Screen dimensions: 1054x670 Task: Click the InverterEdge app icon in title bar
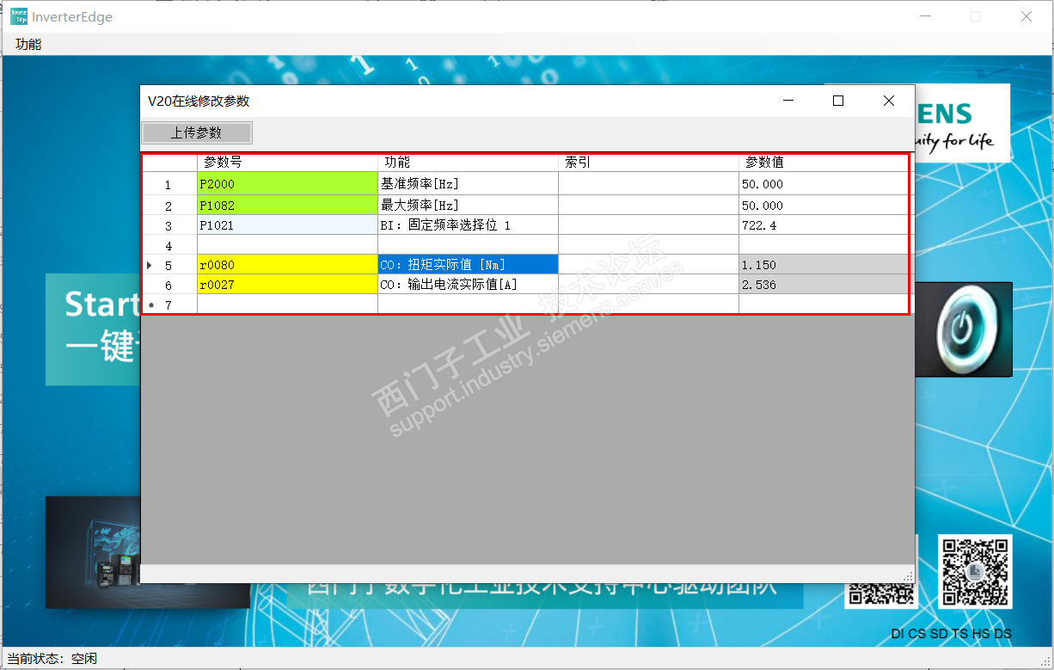coord(19,16)
